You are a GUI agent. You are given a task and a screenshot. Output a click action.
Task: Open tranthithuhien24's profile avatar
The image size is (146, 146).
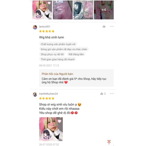pos(35,95)
